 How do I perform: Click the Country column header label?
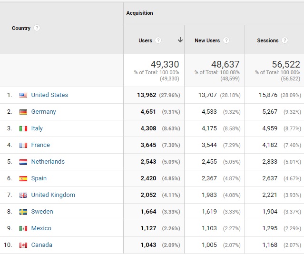[x=21, y=29]
